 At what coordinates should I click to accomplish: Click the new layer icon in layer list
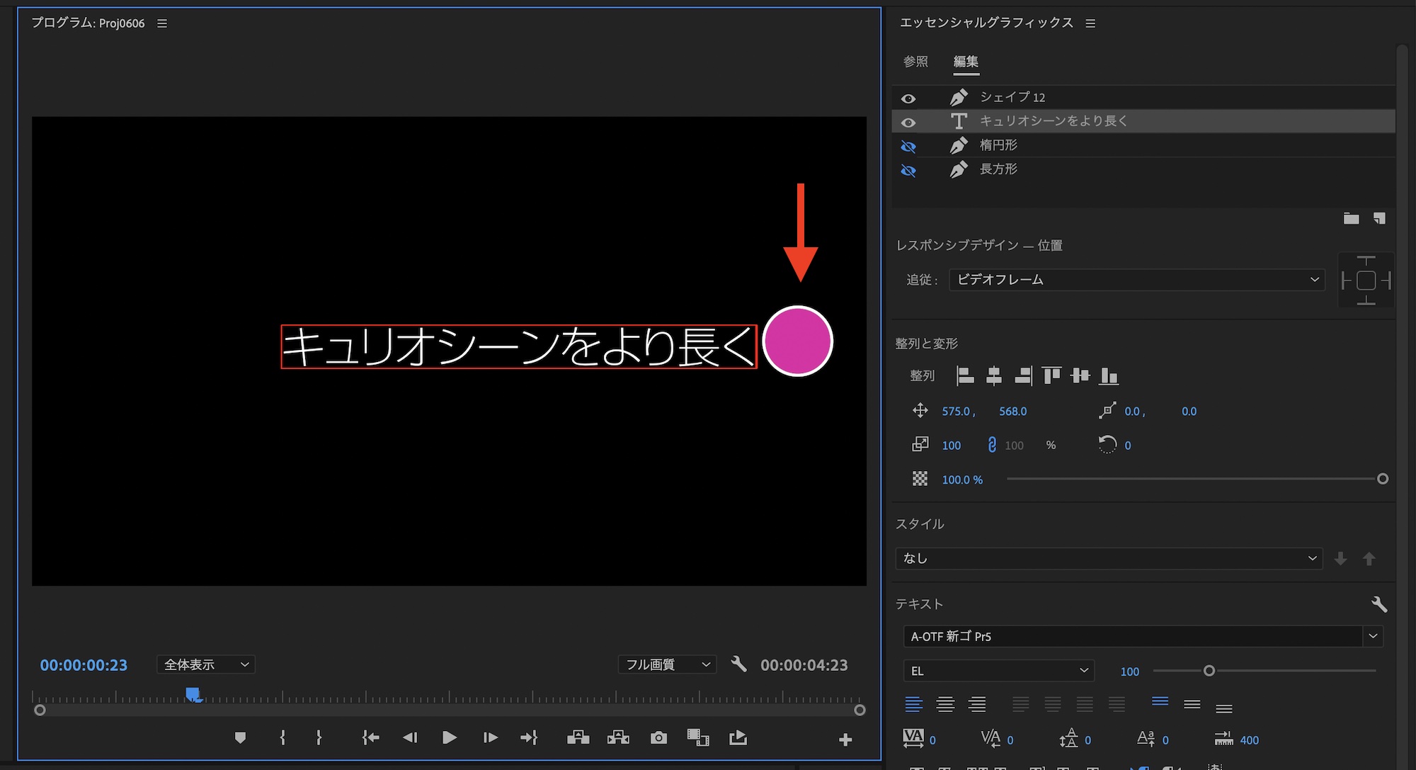click(1379, 218)
